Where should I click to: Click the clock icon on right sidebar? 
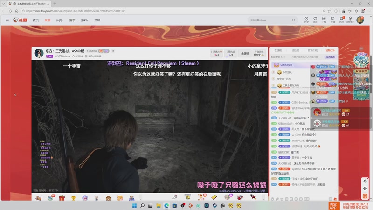pos(365,181)
